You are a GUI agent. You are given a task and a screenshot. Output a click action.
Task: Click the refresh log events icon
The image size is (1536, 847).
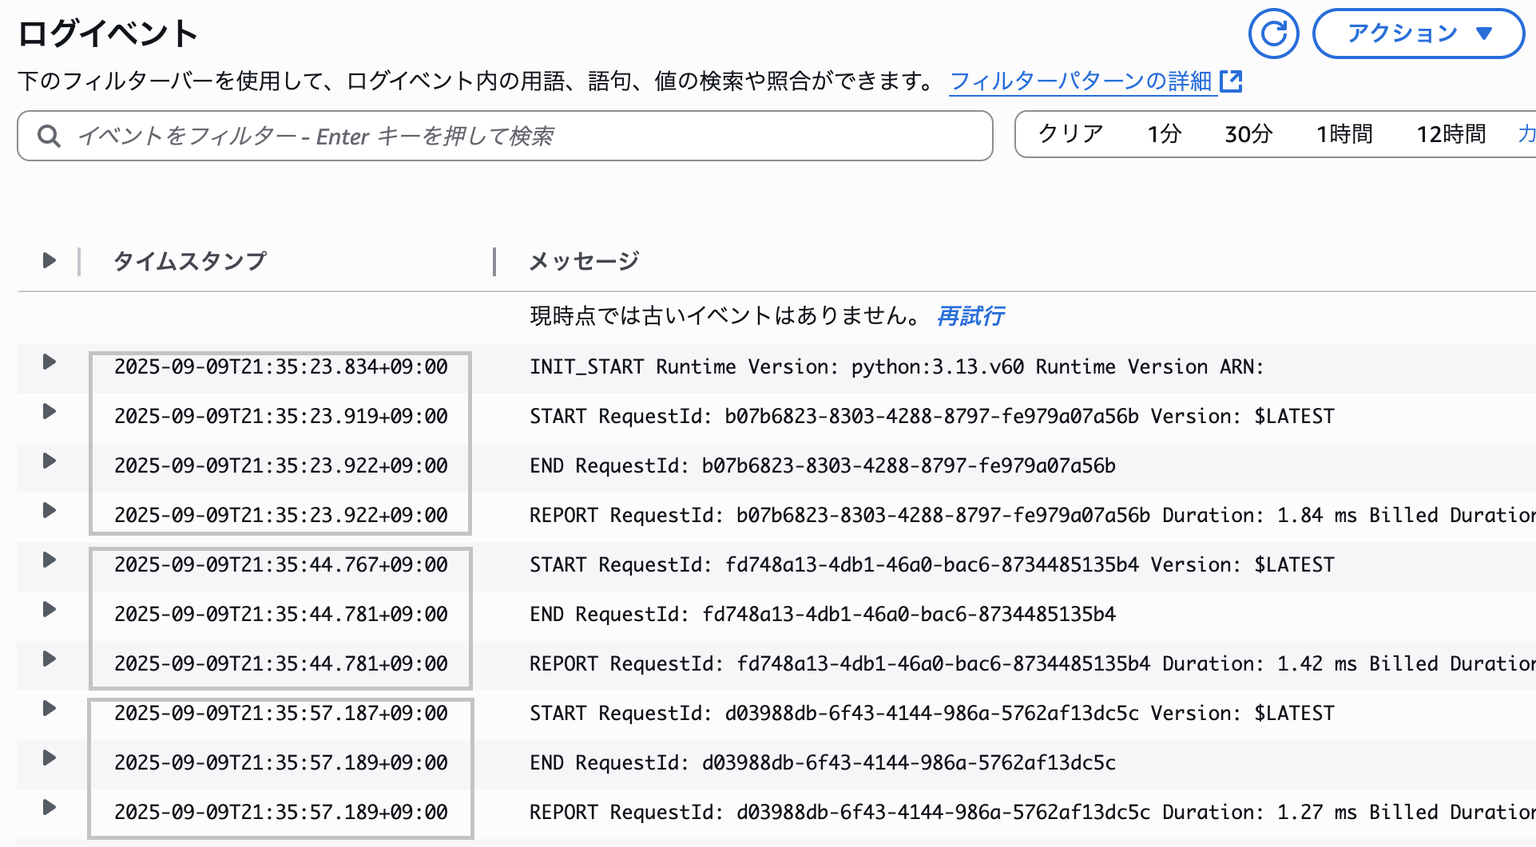[x=1273, y=34]
